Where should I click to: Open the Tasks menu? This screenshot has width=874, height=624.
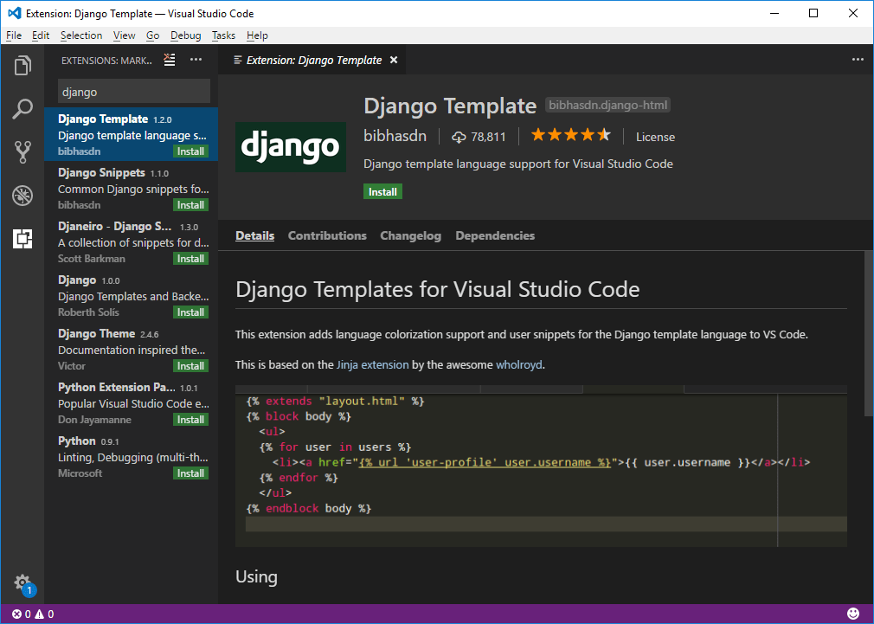223,35
